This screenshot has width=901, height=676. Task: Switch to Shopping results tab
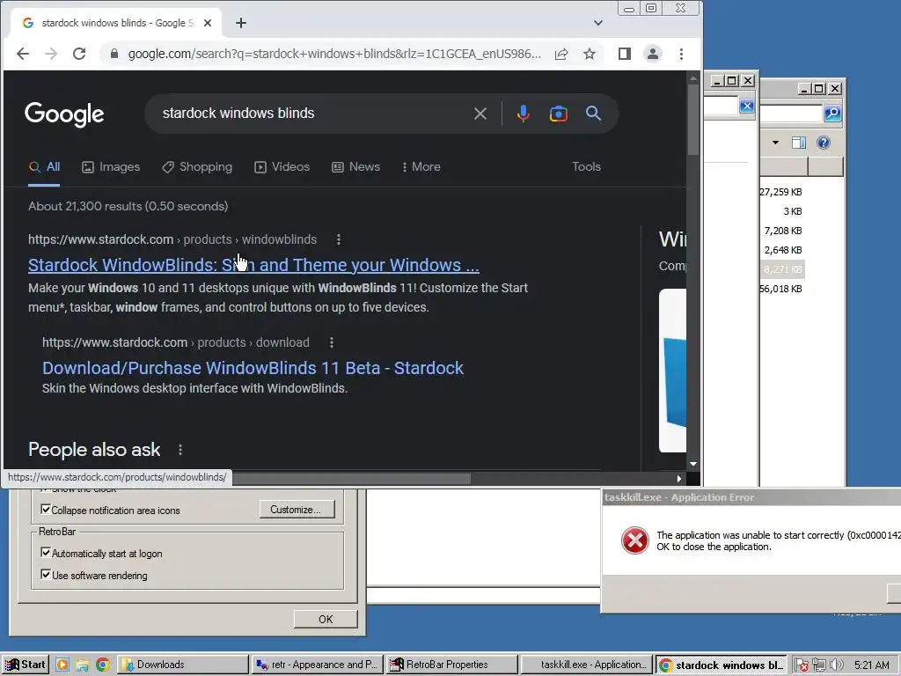point(197,167)
